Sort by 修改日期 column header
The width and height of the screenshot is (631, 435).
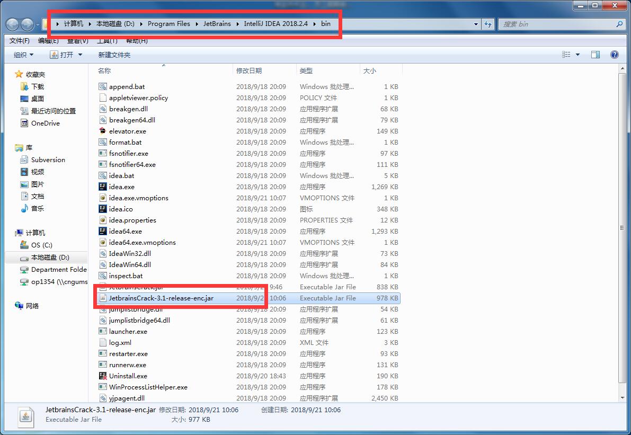point(264,70)
